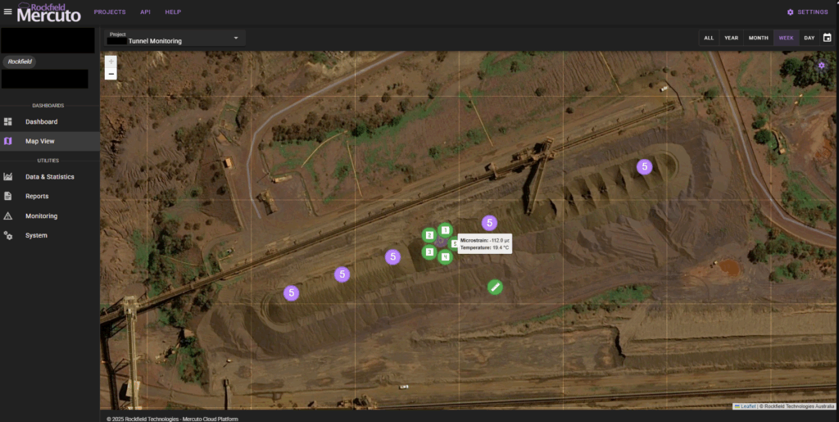Go to Data & Statistics in sidebar
This screenshot has height=422, width=839.
(49, 177)
